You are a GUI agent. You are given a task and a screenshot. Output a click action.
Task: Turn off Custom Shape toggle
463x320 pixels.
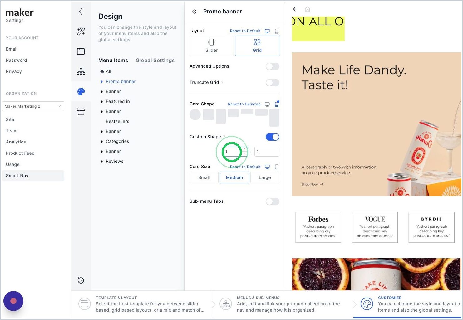pyautogui.click(x=273, y=137)
